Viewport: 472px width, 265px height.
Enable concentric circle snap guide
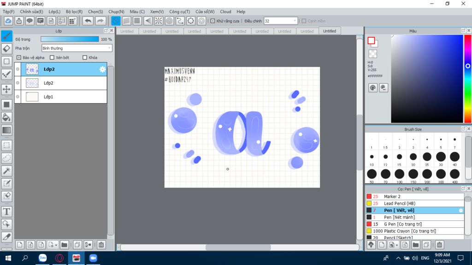tap(170, 21)
